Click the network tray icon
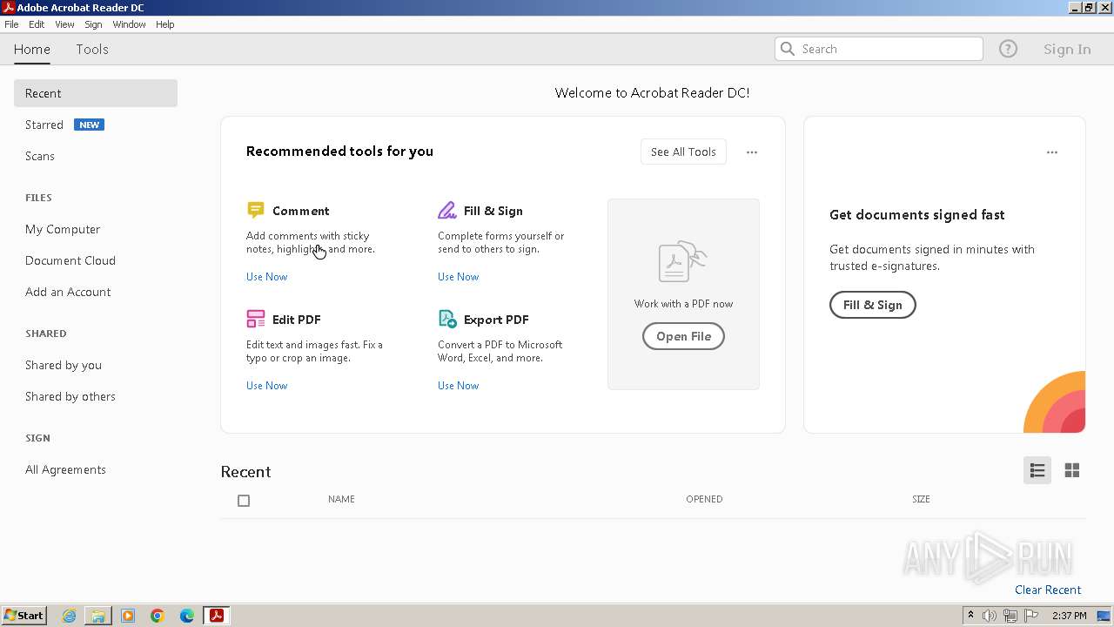Image resolution: width=1114 pixels, height=627 pixels. point(1010,616)
